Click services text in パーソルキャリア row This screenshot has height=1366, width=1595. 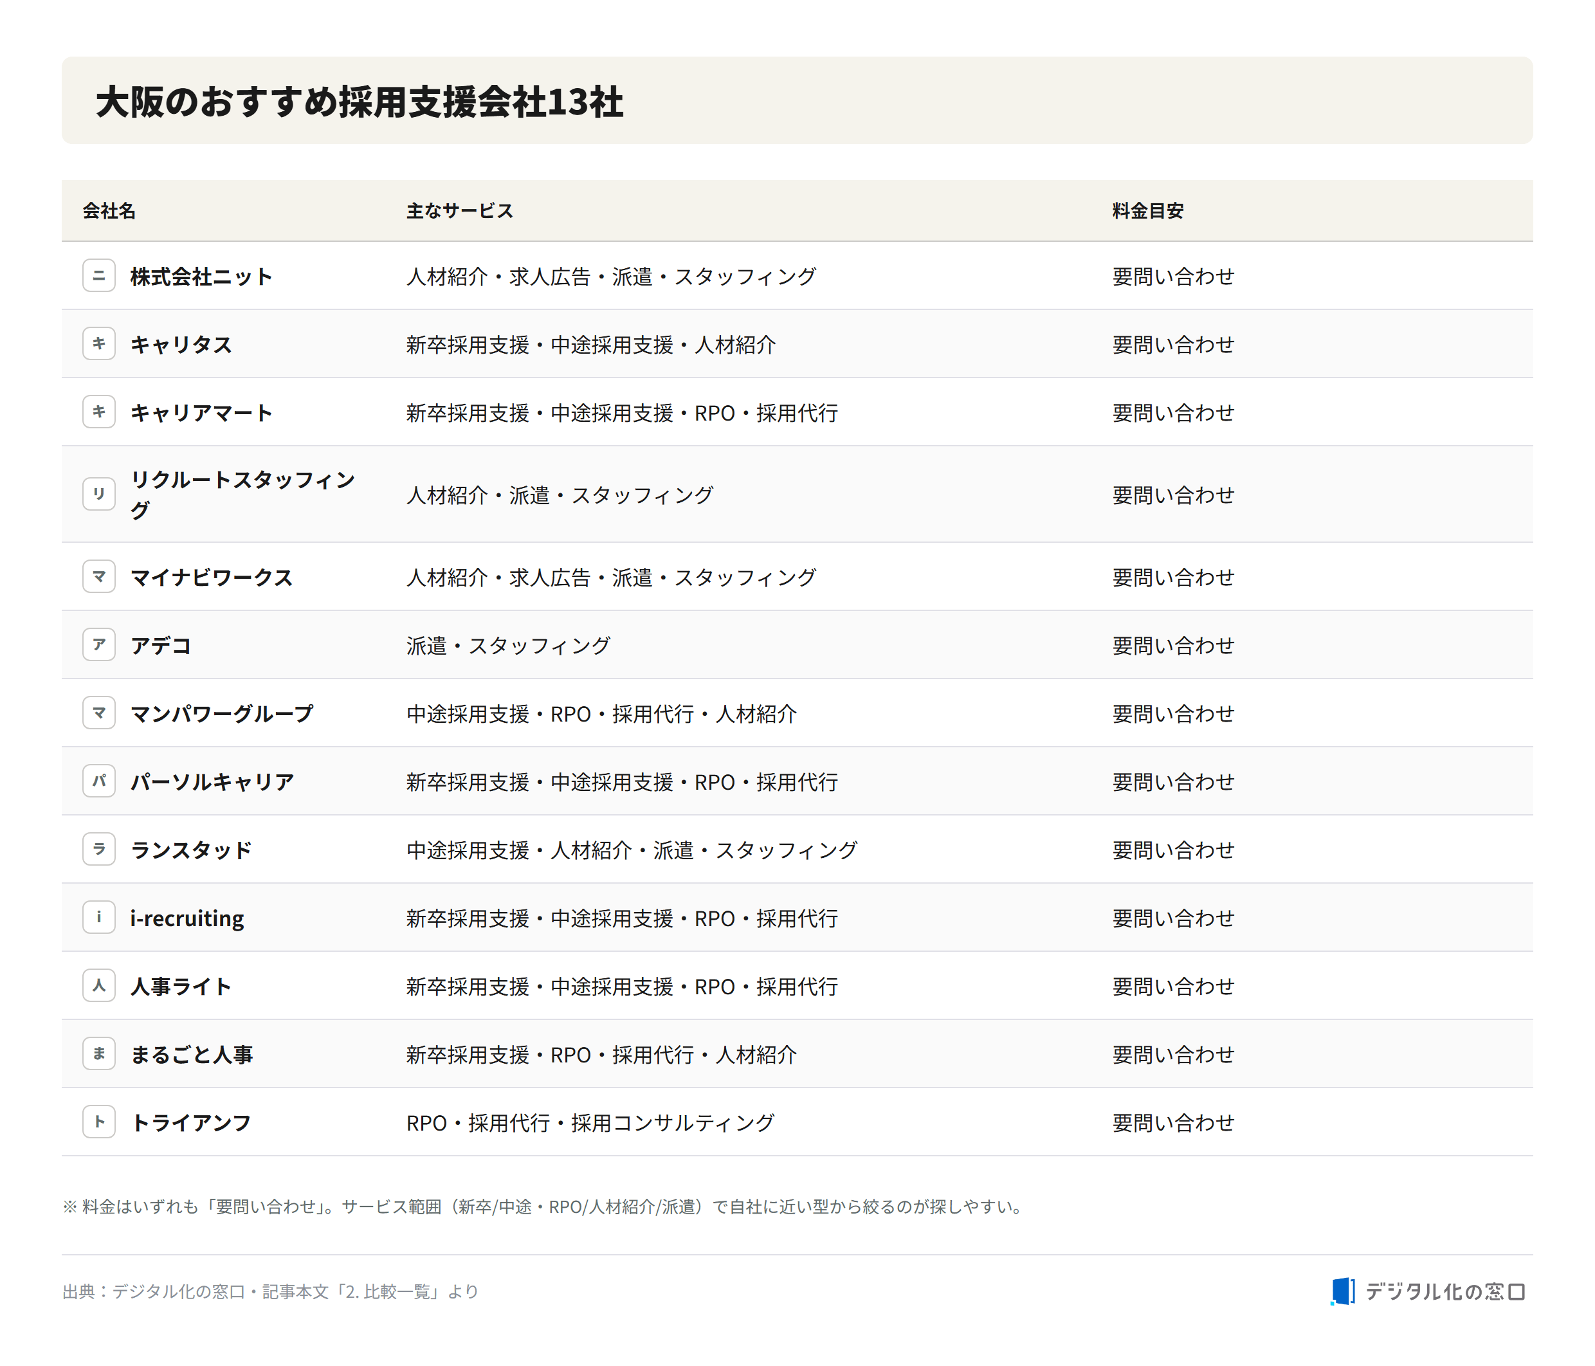pyautogui.click(x=622, y=782)
